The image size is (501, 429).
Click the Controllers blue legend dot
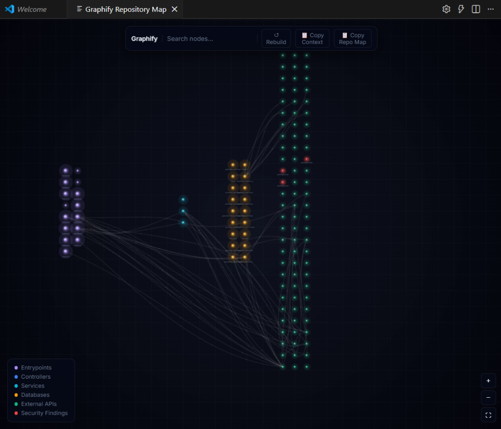coord(16,377)
